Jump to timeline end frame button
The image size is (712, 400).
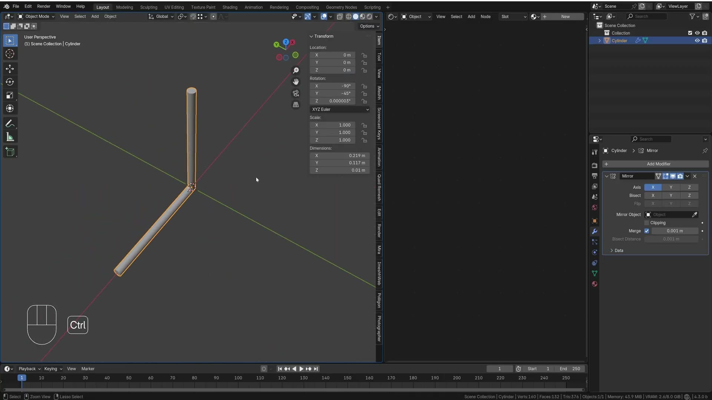point(316,369)
